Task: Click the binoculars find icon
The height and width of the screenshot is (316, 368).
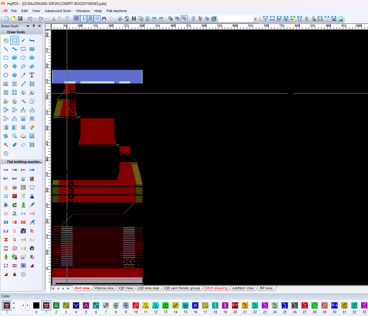Action: [x=134, y=19]
